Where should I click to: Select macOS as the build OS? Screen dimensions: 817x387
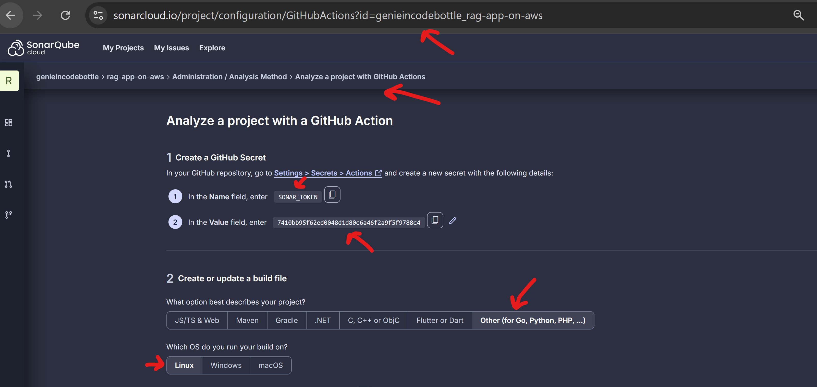270,365
